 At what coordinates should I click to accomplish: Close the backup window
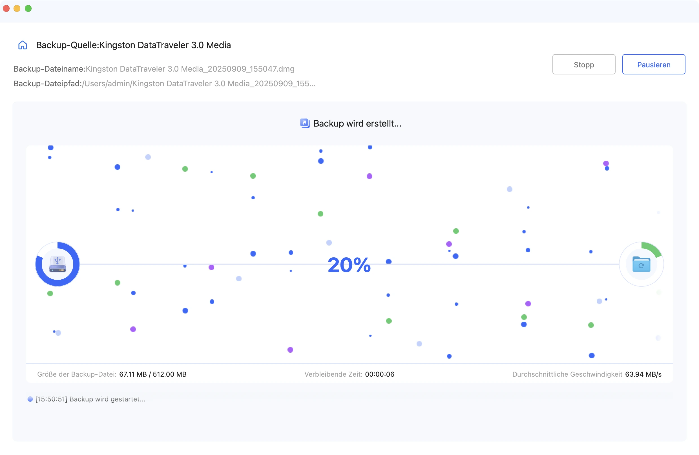pos(6,8)
